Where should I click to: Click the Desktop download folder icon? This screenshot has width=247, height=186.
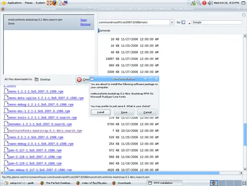pyautogui.click(x=36, y=79)
